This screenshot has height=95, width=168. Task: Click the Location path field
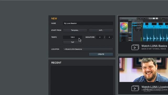[88, 49]
